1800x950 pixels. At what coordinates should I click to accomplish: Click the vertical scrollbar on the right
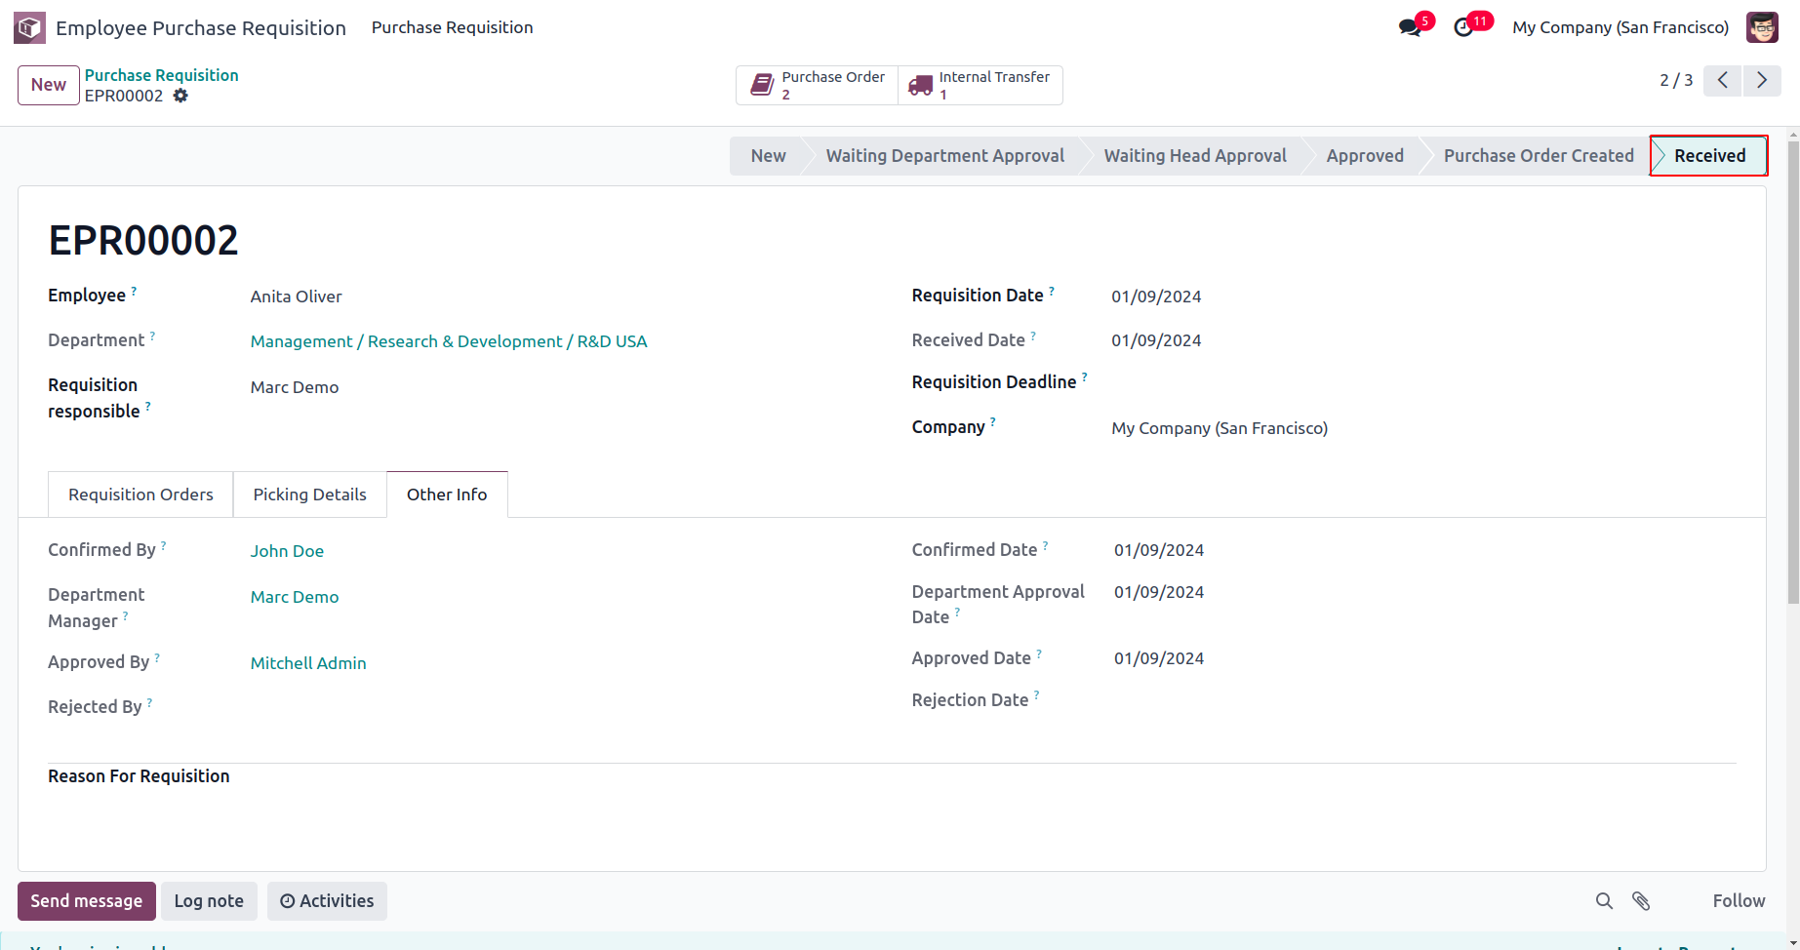coord(1793,373)
